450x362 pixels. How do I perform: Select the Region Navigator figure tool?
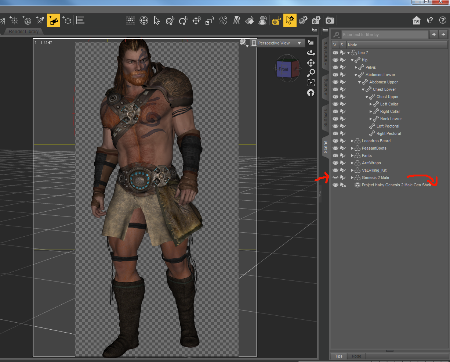262,21
